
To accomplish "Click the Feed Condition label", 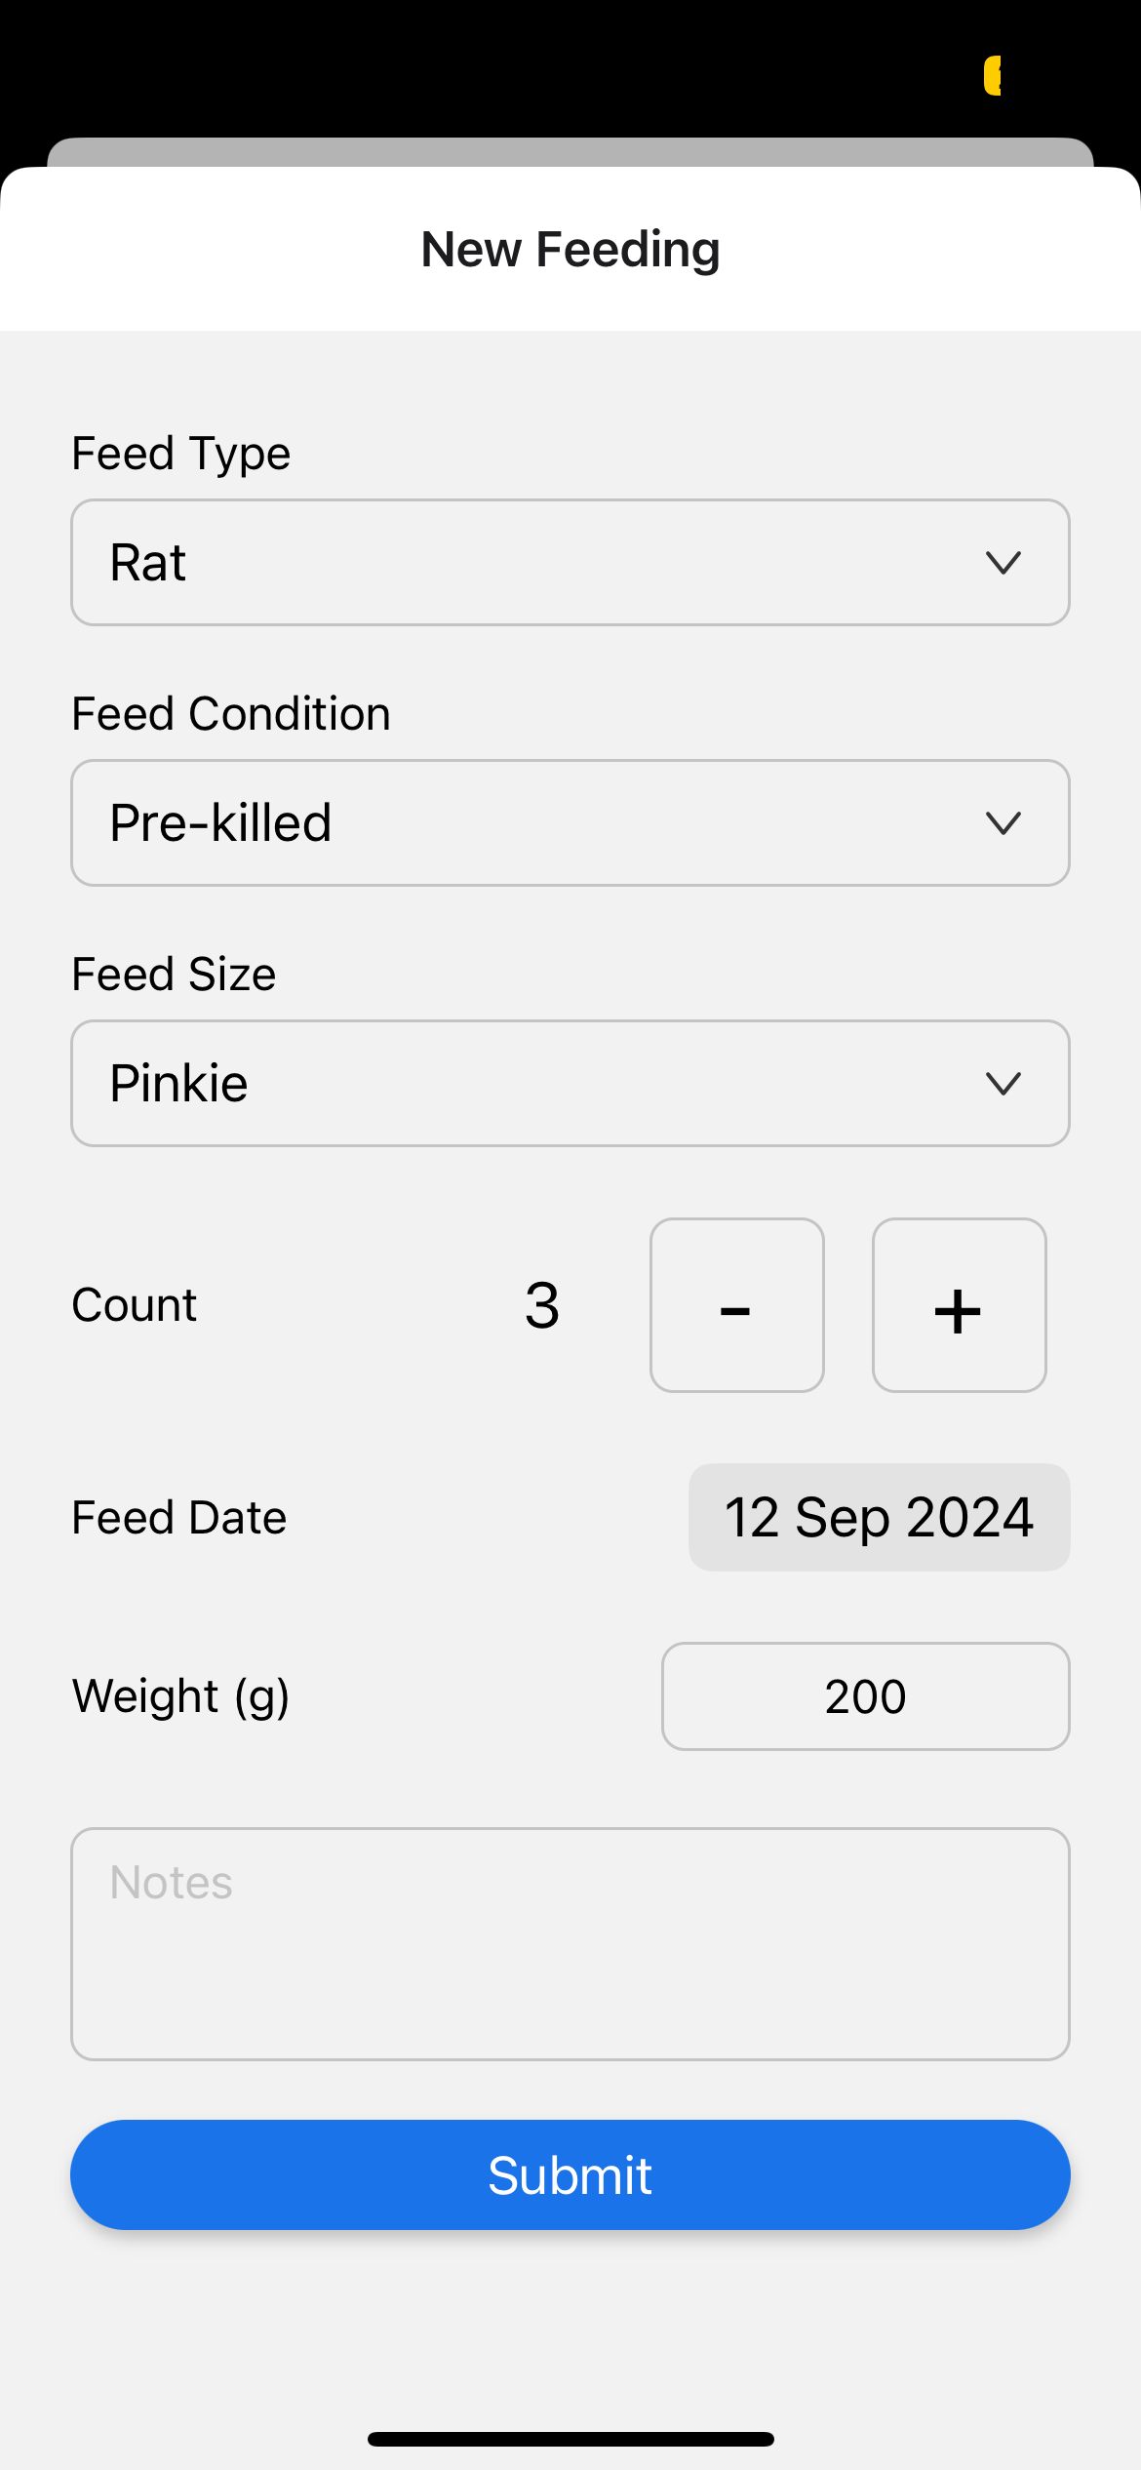I will 231,714.
